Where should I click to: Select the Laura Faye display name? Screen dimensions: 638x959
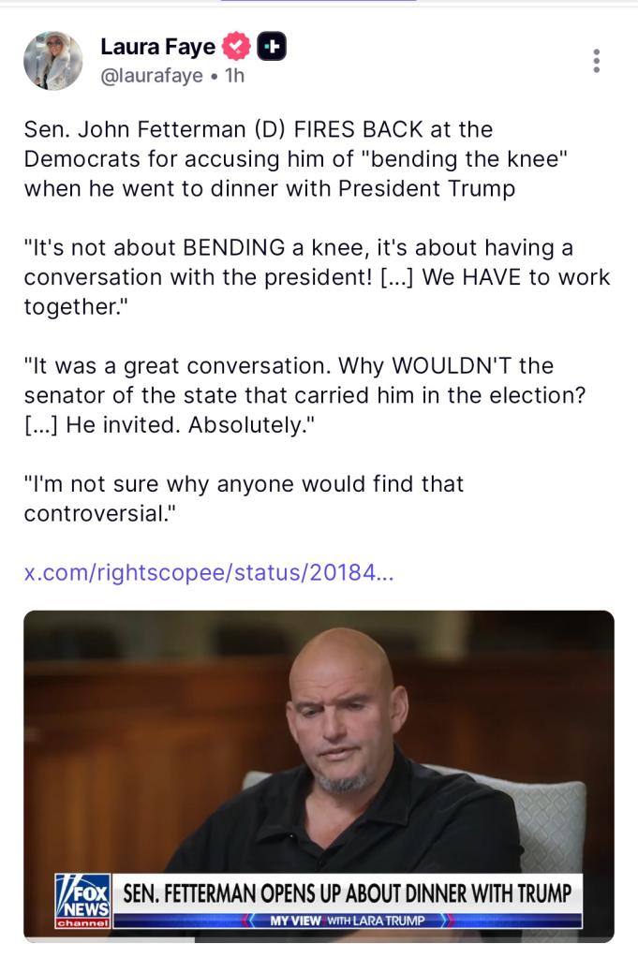point(157,46)
